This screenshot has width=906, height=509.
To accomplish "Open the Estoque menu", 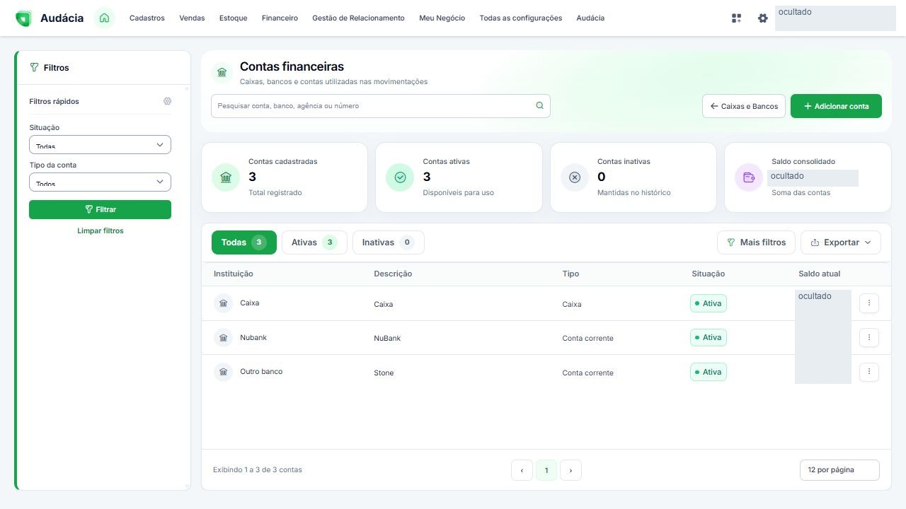I will pyautogui.click(x=234, y=18).
